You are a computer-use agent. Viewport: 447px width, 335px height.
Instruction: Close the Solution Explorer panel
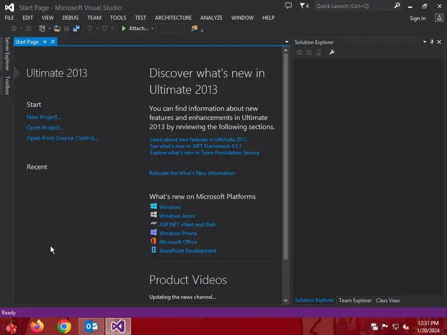tap(439, 42)
